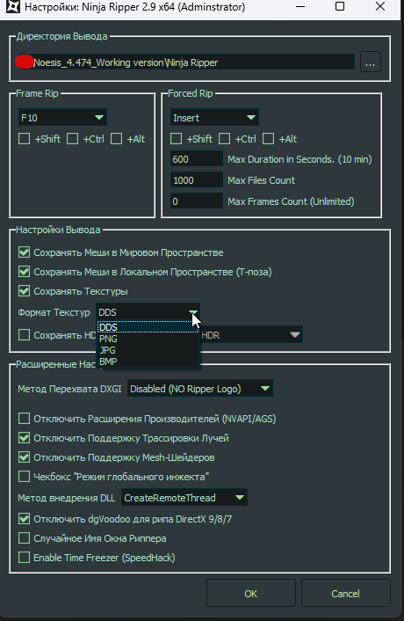Screen dimensions: 404x621
Task: Enable +Alt modifier for Forced Rip
Action: [268, 139]
